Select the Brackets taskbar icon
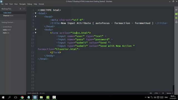178x100 pixels. tap(35, 97)
